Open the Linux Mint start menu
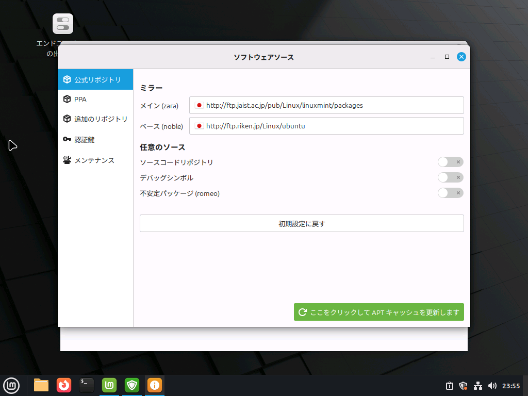The image size is (528, 396). click(11, 385)
